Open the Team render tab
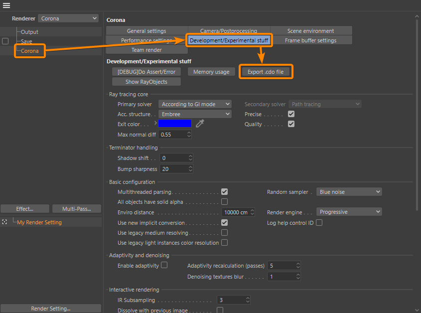The image size is (421, 313). [x=146, y=50]
